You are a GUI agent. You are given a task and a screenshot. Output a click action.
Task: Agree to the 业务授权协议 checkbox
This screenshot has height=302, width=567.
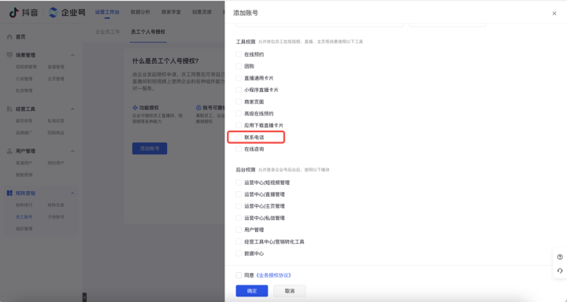[239, 275]
